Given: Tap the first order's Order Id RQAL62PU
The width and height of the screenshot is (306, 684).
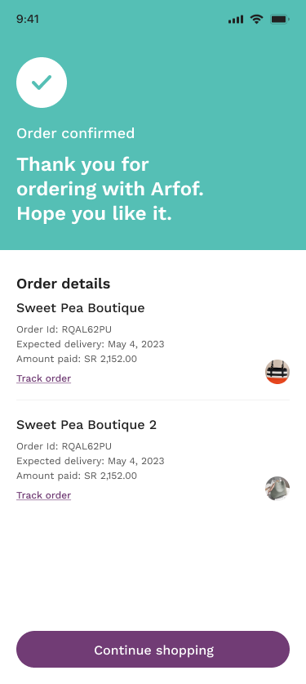Looking at the screenshot, I should point(64,329).
